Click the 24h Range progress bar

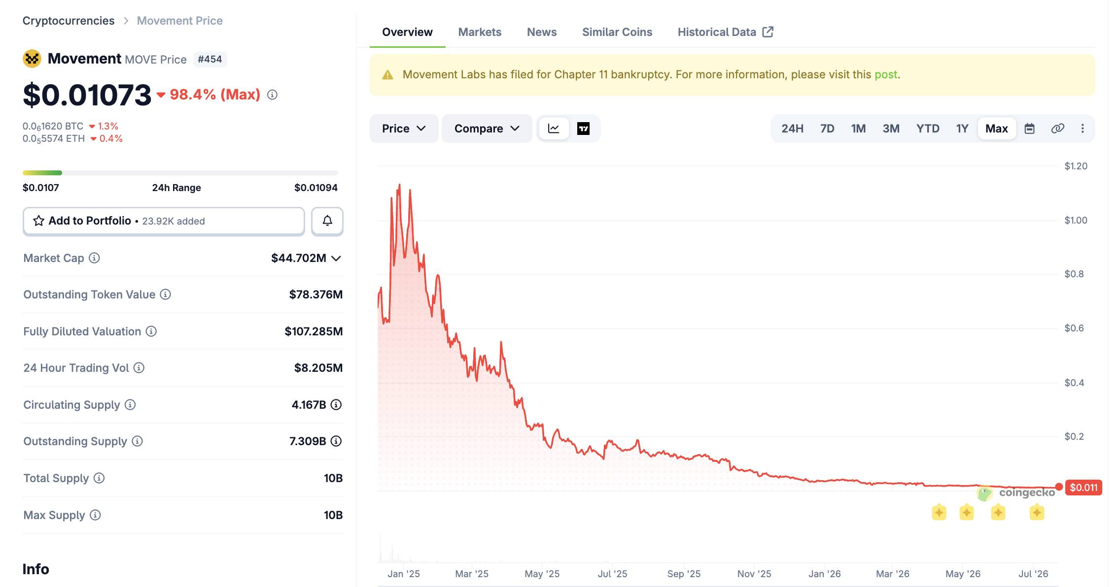click(x=180, y=173)
